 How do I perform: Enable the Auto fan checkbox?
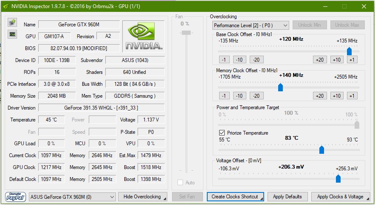click(180, 183)
